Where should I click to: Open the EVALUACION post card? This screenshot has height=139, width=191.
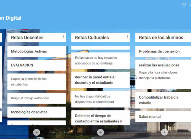coord(37,65)
